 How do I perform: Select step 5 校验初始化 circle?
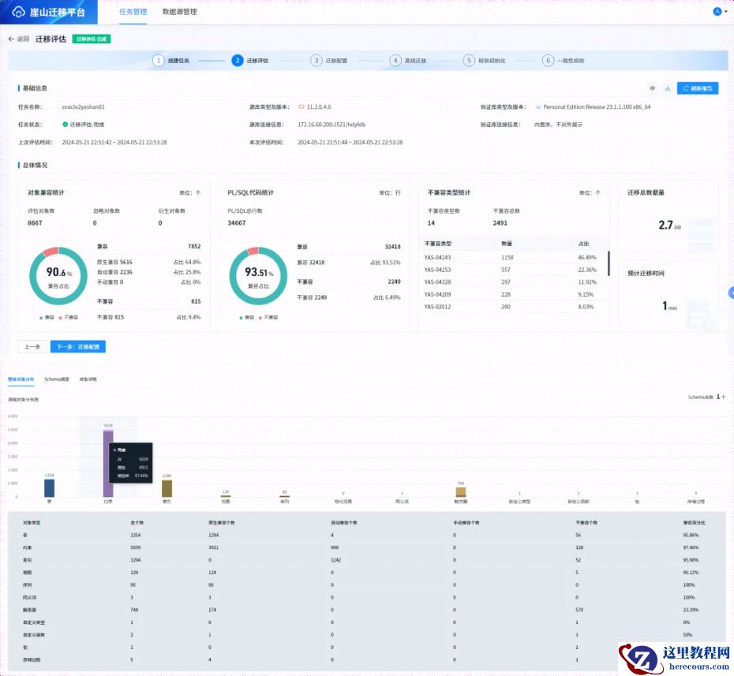point(469,61)
